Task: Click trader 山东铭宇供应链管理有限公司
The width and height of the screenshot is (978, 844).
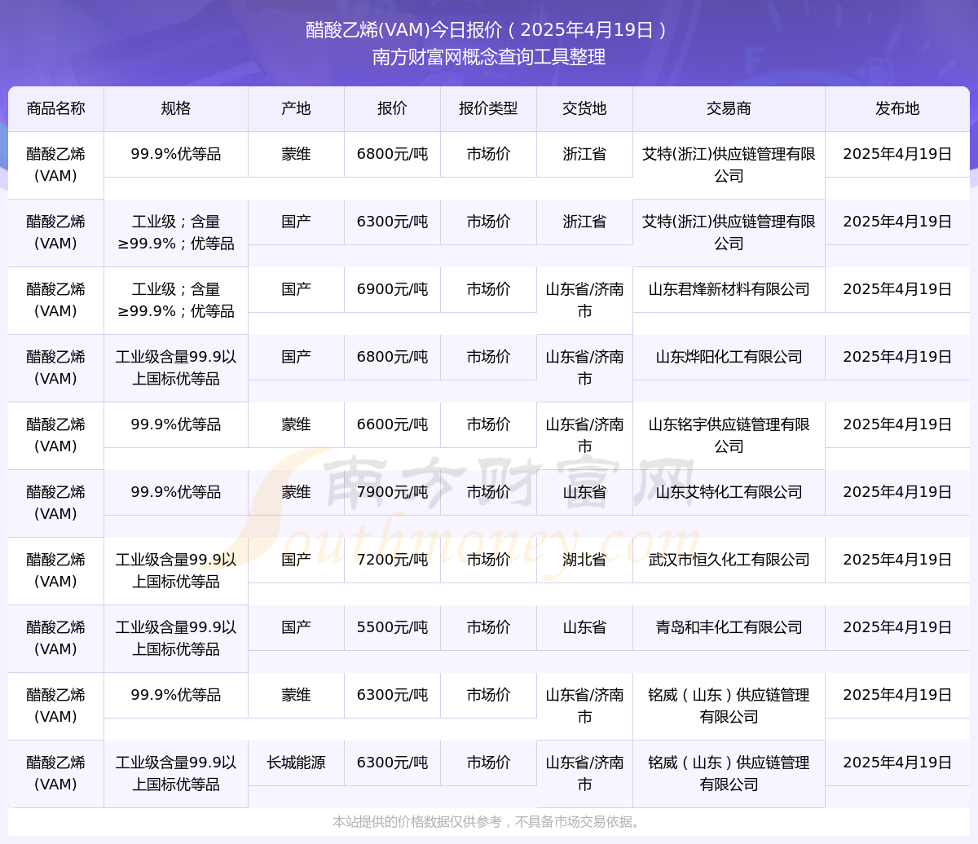Action: [x=729, y=435]
